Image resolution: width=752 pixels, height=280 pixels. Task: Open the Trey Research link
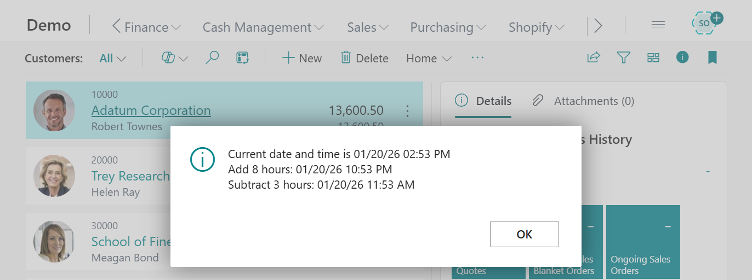tap(130, 176)
